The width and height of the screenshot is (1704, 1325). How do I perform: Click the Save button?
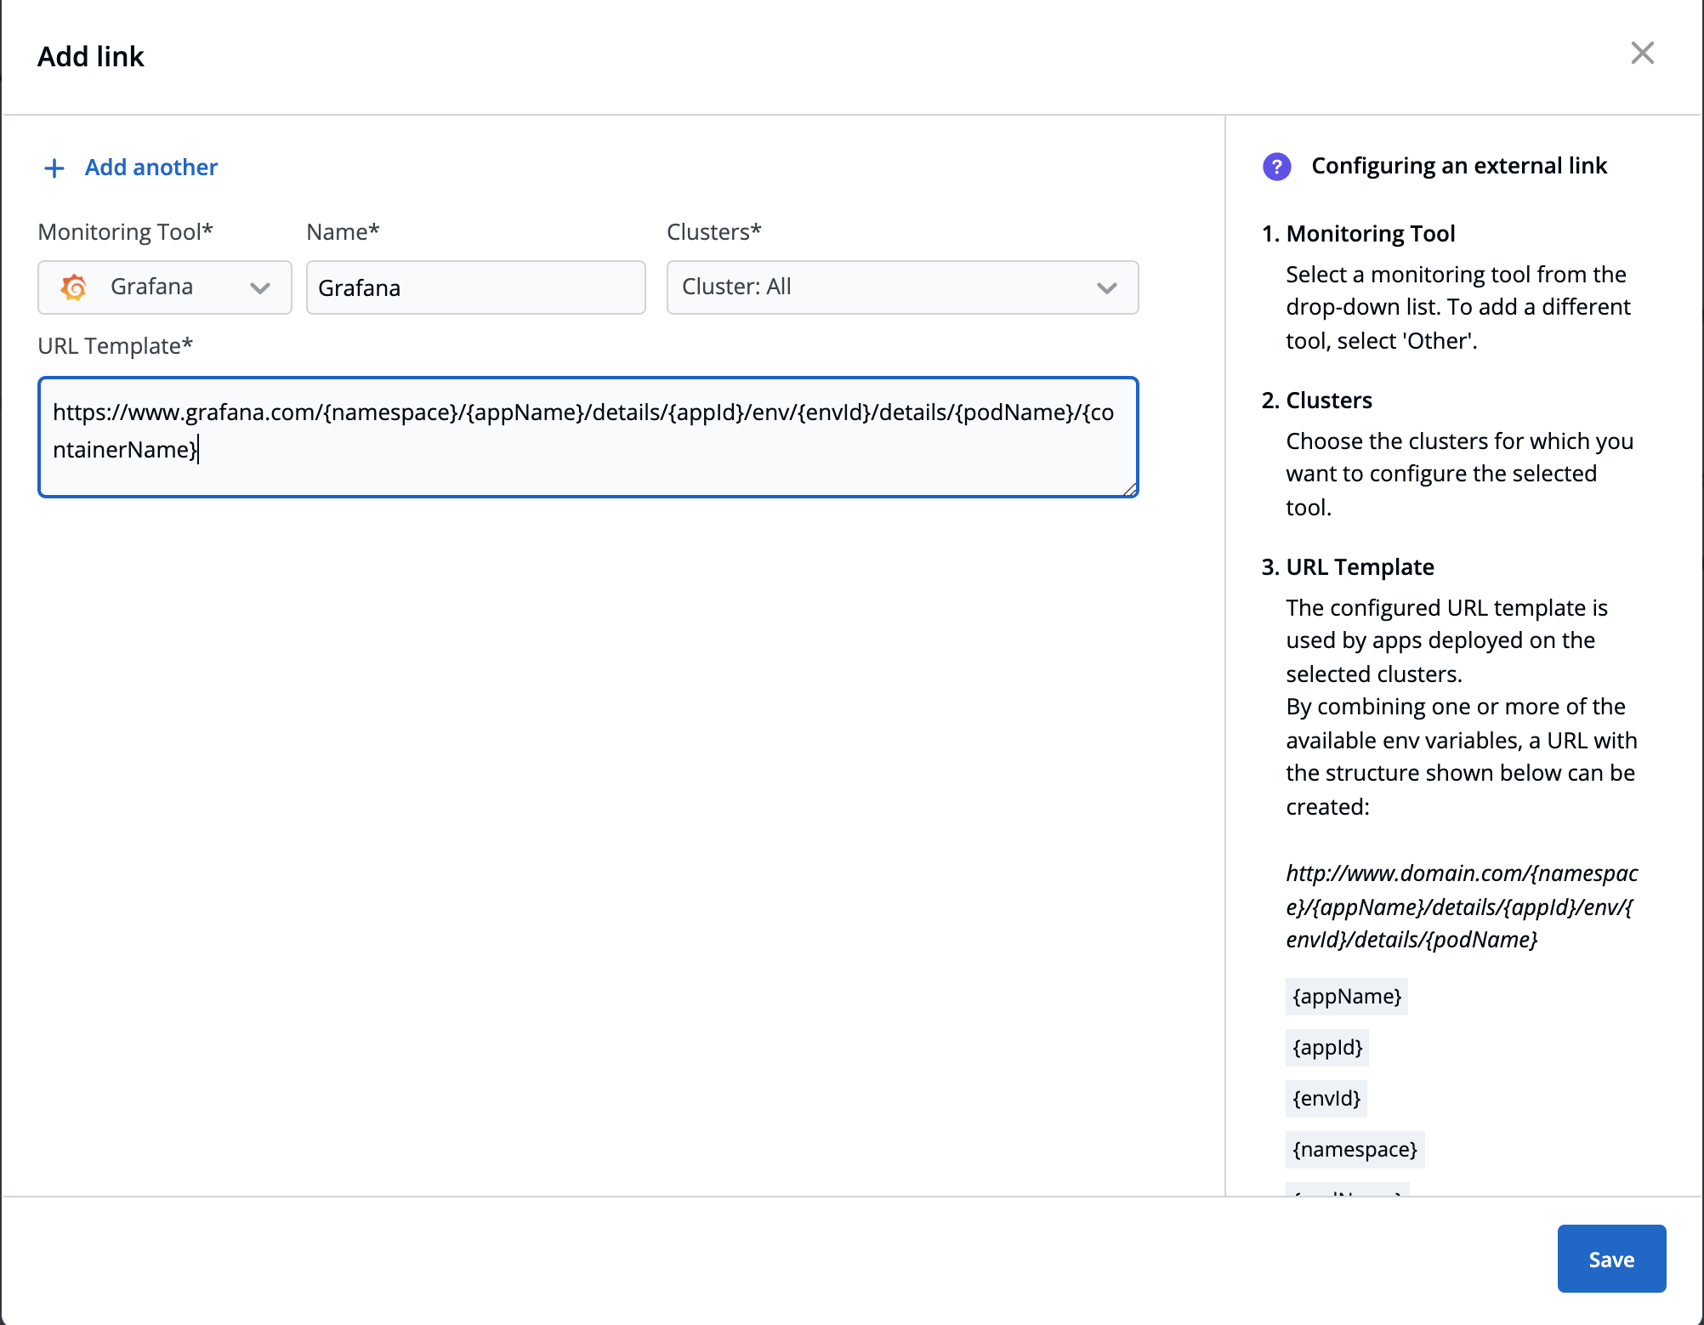[1610, 1259]
